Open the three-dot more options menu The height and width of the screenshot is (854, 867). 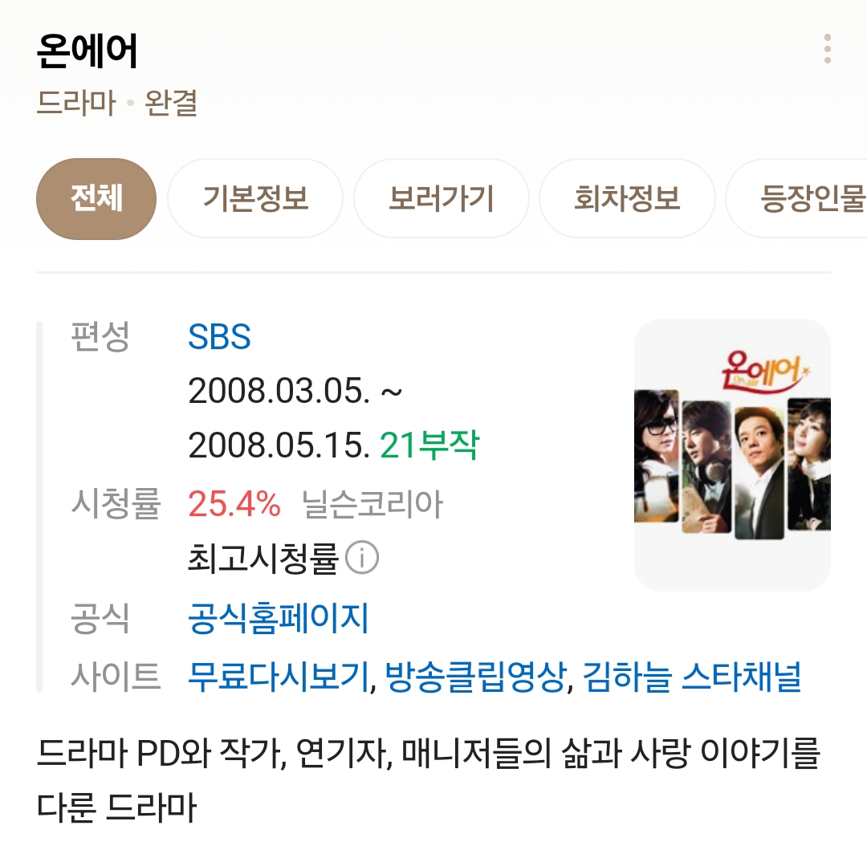(x=827, y=49)
